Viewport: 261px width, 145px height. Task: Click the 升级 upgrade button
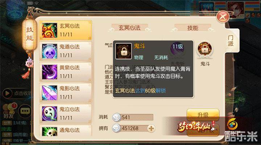pyautogui.click(x=203, y=115)
